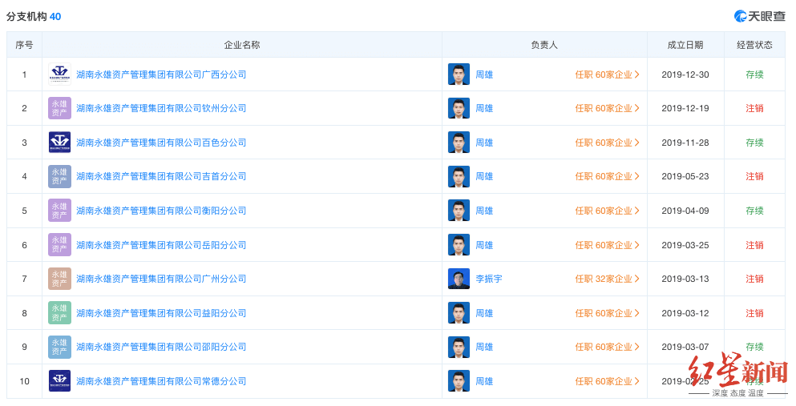The image size is (796, 406).
Task: Click the tan 永雄资产 logo for 广州分公司
Action: [x=59, y=279]
